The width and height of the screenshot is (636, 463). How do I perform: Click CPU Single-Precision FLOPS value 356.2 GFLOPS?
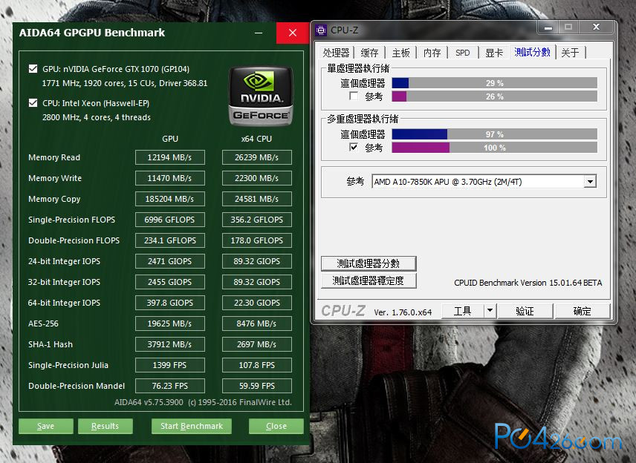257,220
